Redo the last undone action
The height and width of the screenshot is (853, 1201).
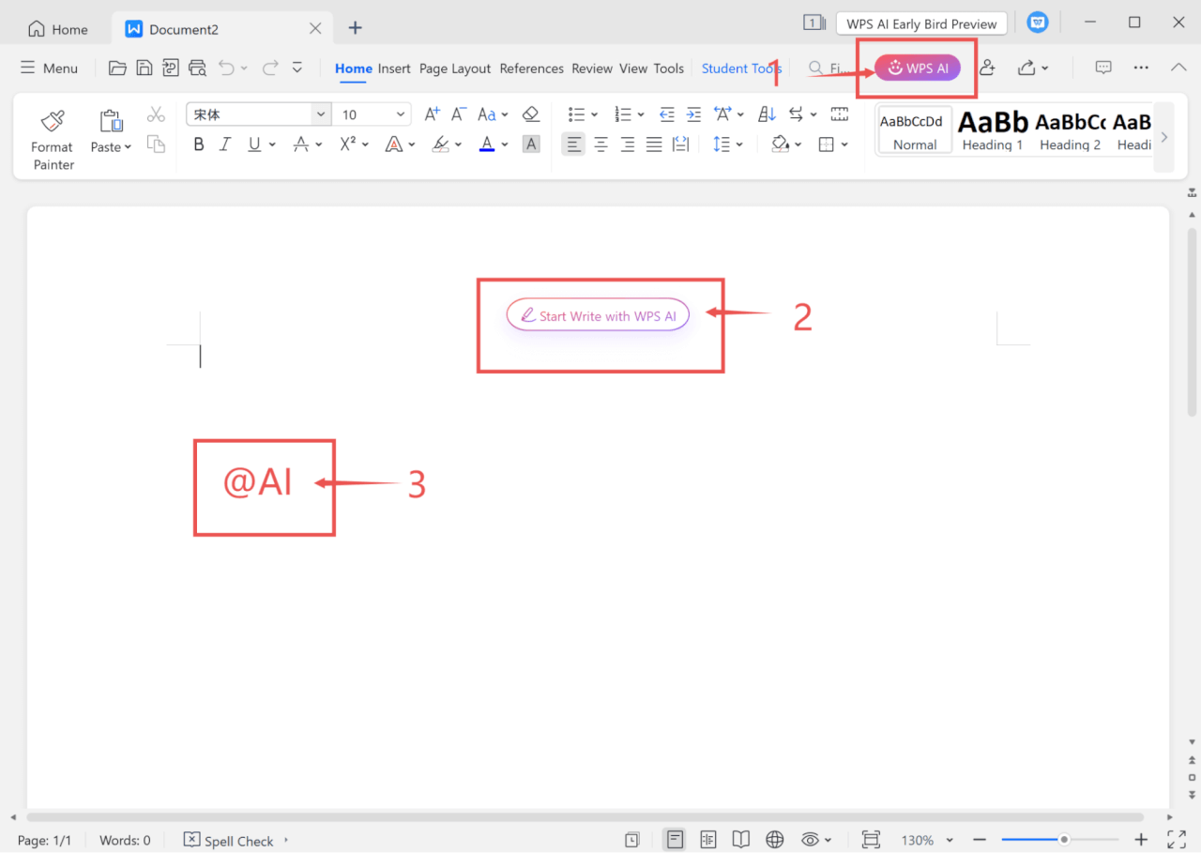270,68
